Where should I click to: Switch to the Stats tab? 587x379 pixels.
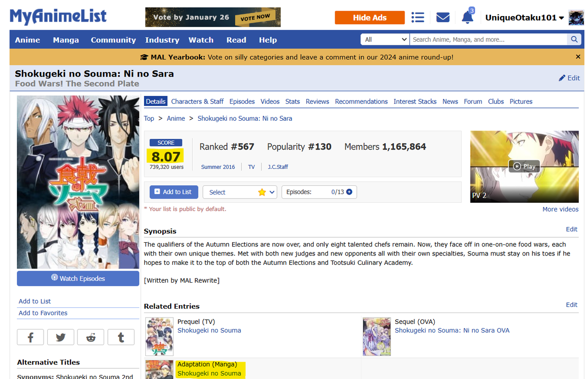(x=293, y=101)
